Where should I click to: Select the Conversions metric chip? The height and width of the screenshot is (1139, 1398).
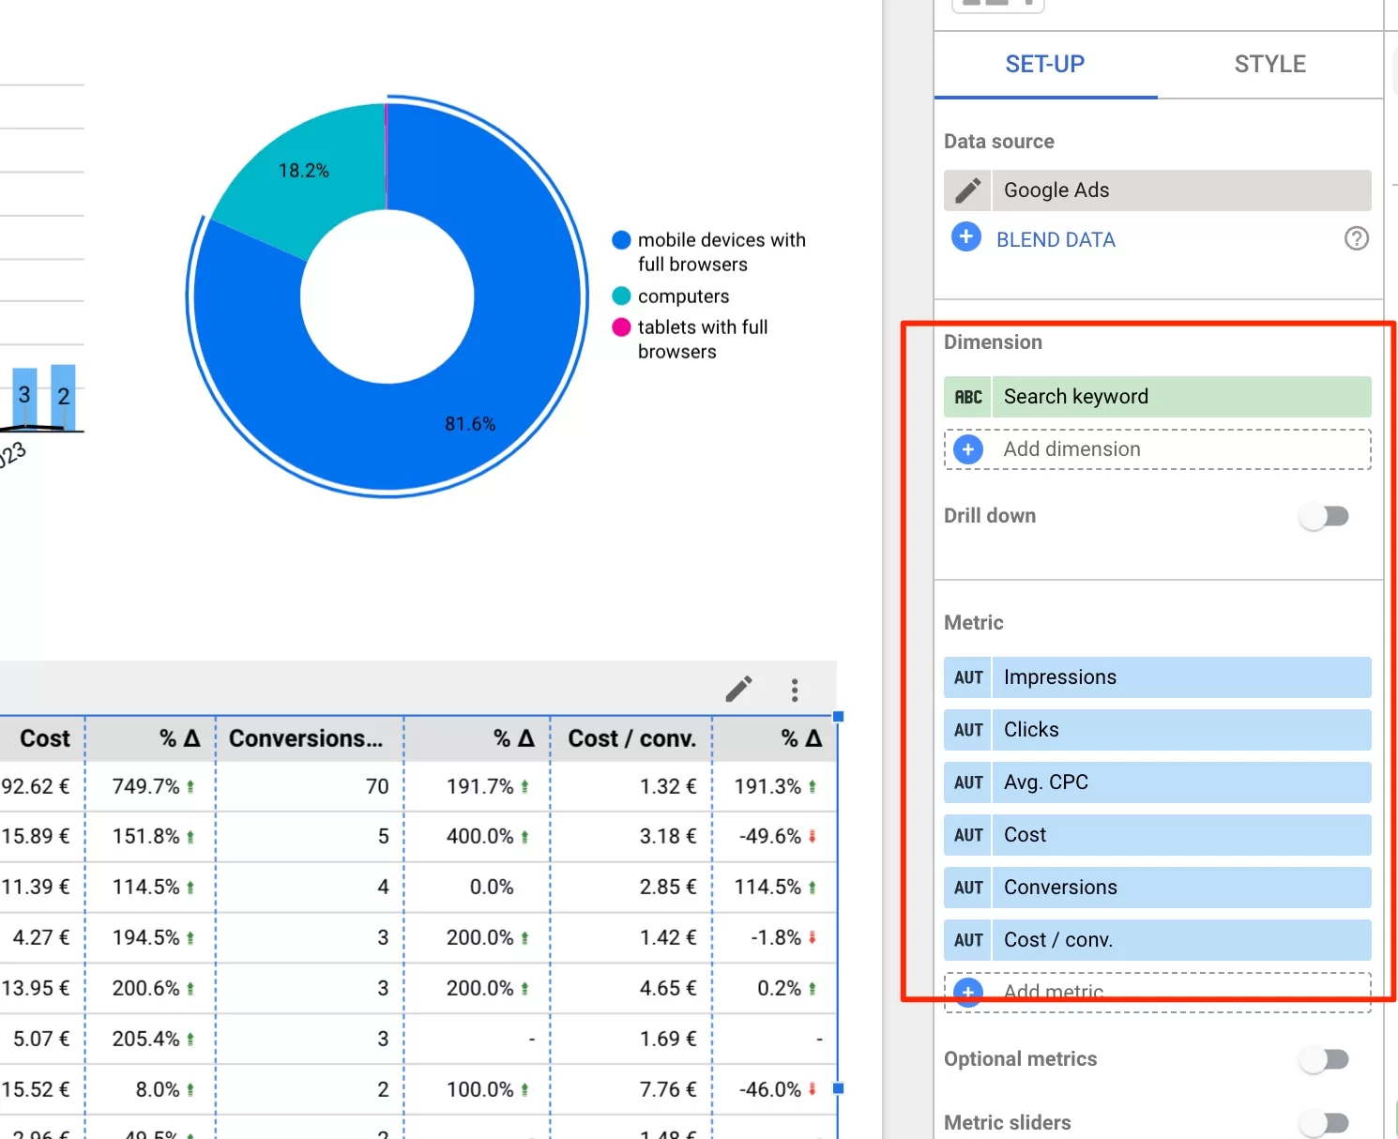(1158, 888)
